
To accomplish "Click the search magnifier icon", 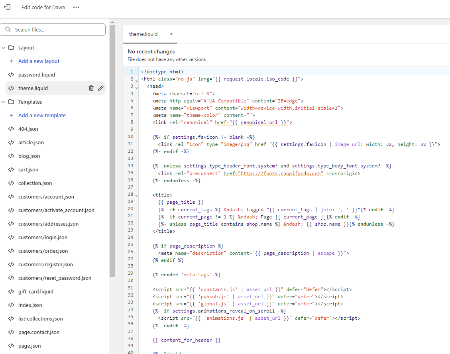I will [x=8, y=29].
